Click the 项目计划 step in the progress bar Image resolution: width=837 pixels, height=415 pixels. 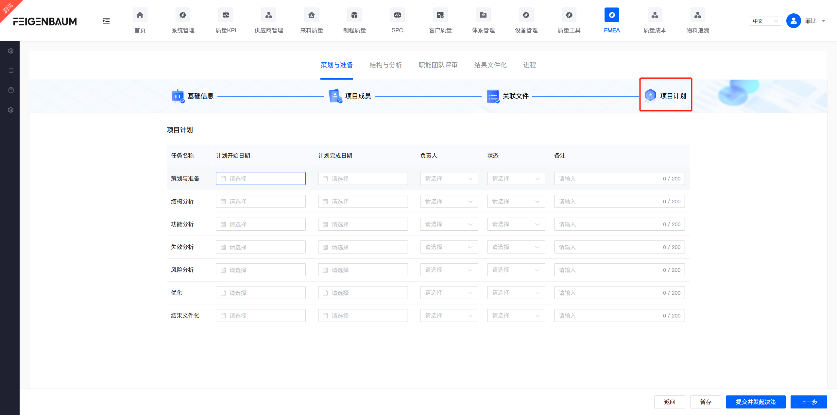665,96
